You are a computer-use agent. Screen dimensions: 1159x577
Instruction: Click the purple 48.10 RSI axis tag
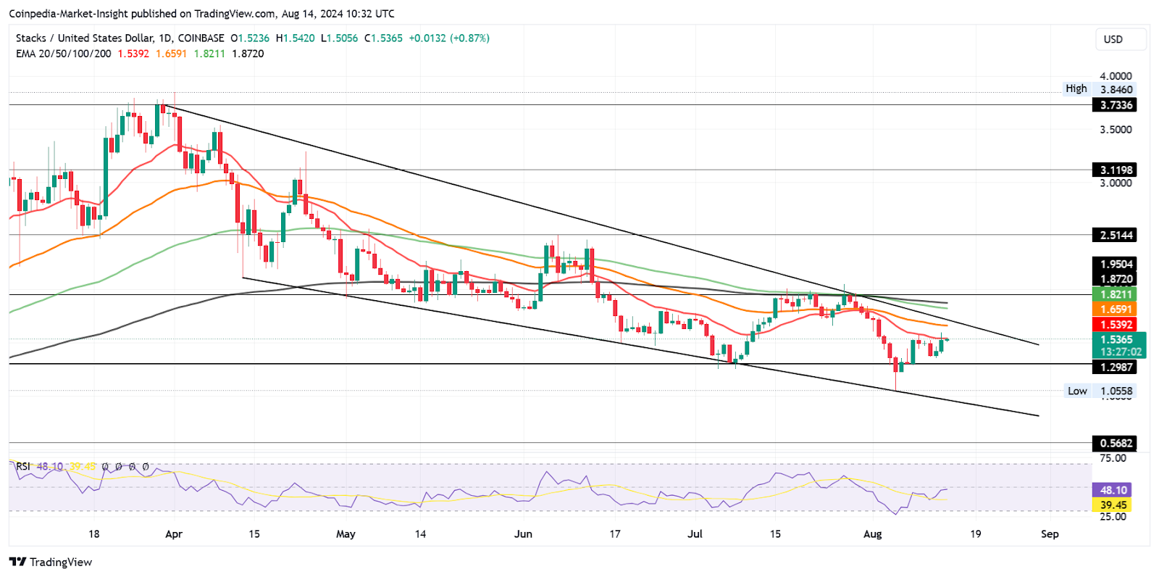[x=1112, y=490]
